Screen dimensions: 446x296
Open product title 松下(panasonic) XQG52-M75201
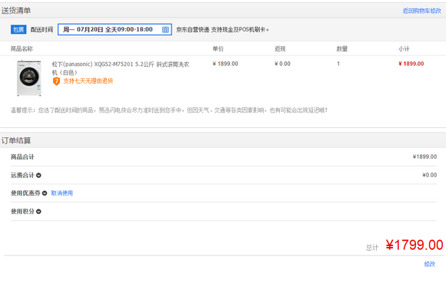click(x=121, y=68)
